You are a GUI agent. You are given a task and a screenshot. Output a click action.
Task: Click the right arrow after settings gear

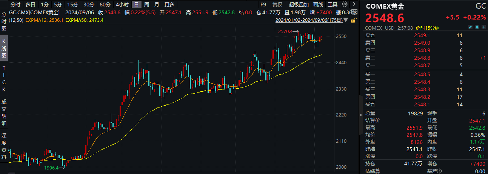point(354,5)
